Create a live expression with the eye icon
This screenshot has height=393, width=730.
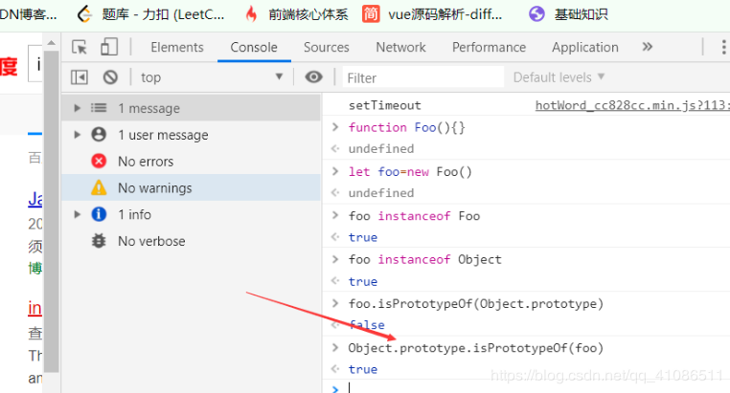(x=314, y=76)
